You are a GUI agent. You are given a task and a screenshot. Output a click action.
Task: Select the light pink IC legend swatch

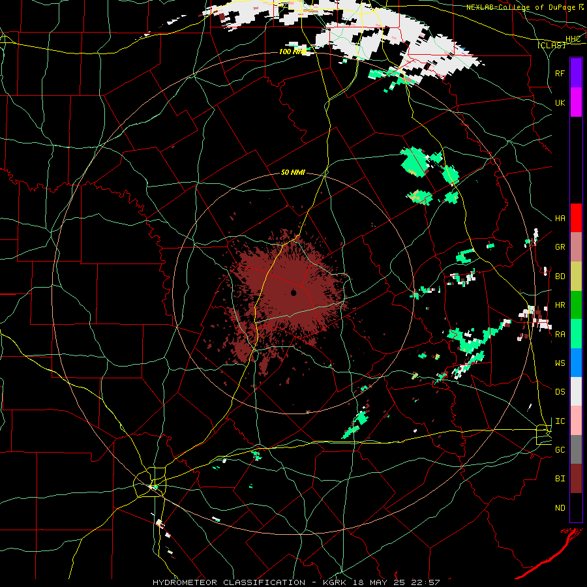point(576,421)
